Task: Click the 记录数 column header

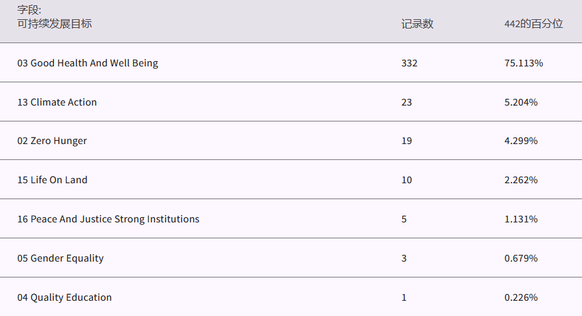Action: [x=417, y=24]
